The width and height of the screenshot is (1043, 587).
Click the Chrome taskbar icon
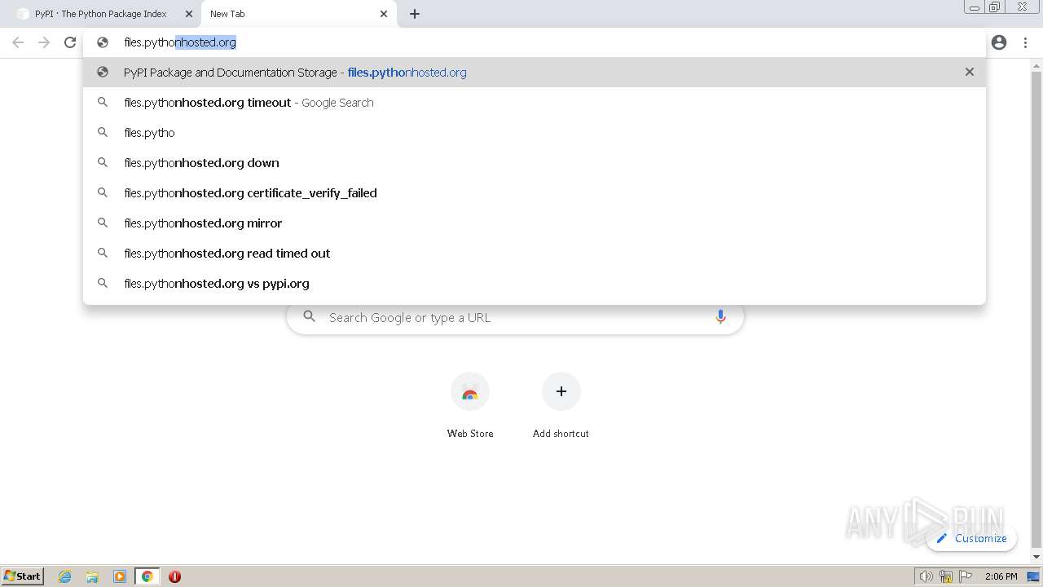(147, 576)
